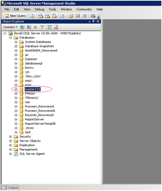Image resolution: width=162 pixels, height=191 pixels.
Task: Open Object Explorer window position dropdown
Action: click(90, 22)
